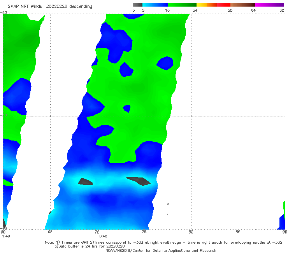
Task: Select the date "20220220" in the title
Action: pos(57,6)
